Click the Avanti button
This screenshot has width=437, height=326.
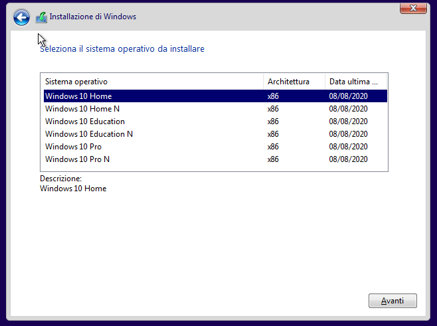pos(393,301)
